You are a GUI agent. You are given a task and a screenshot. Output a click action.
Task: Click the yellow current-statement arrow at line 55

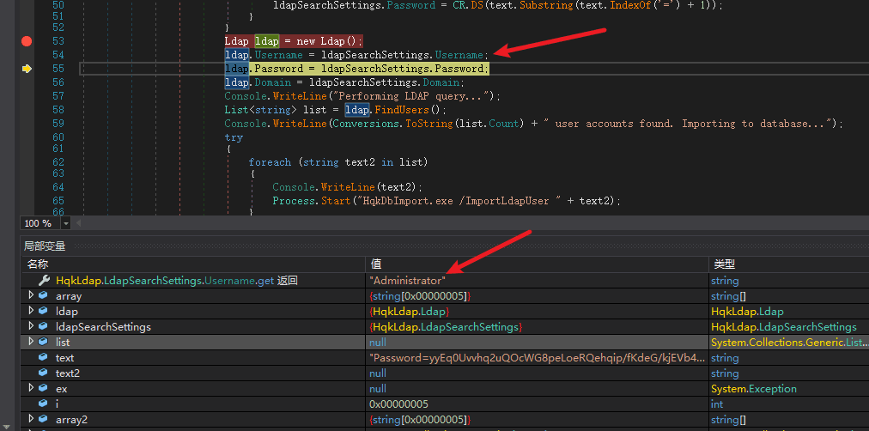[x=27, y=69]
